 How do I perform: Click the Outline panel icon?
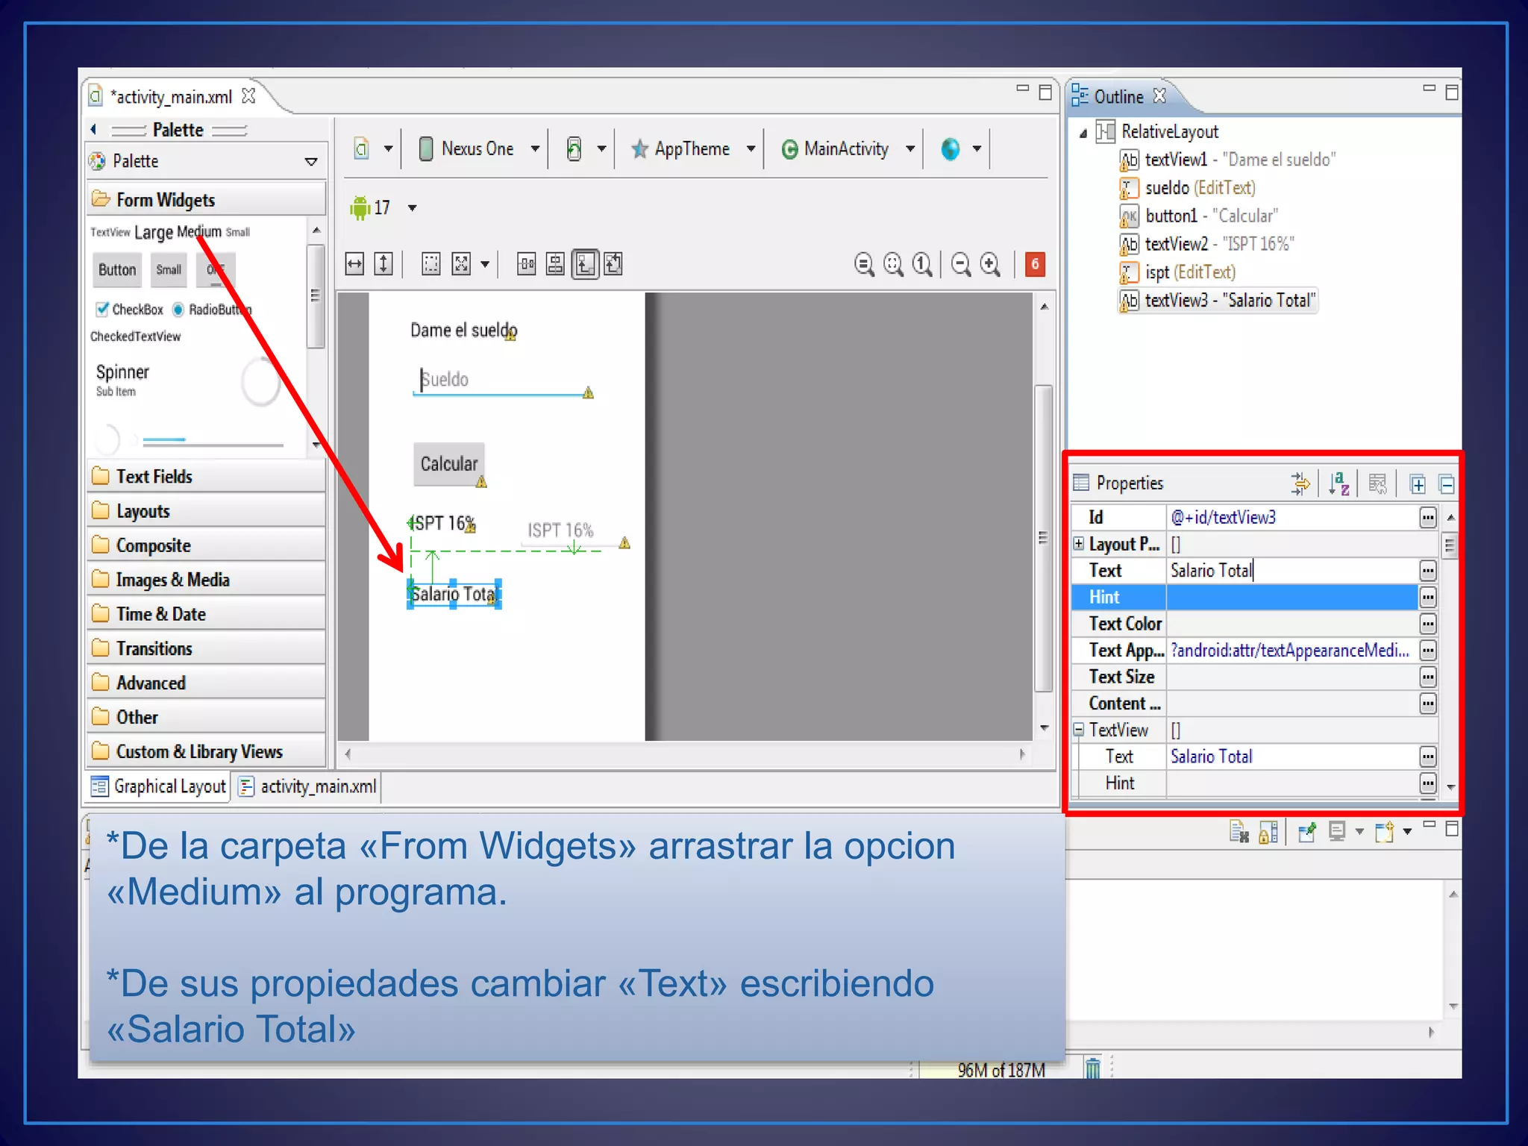[1080, 95]
